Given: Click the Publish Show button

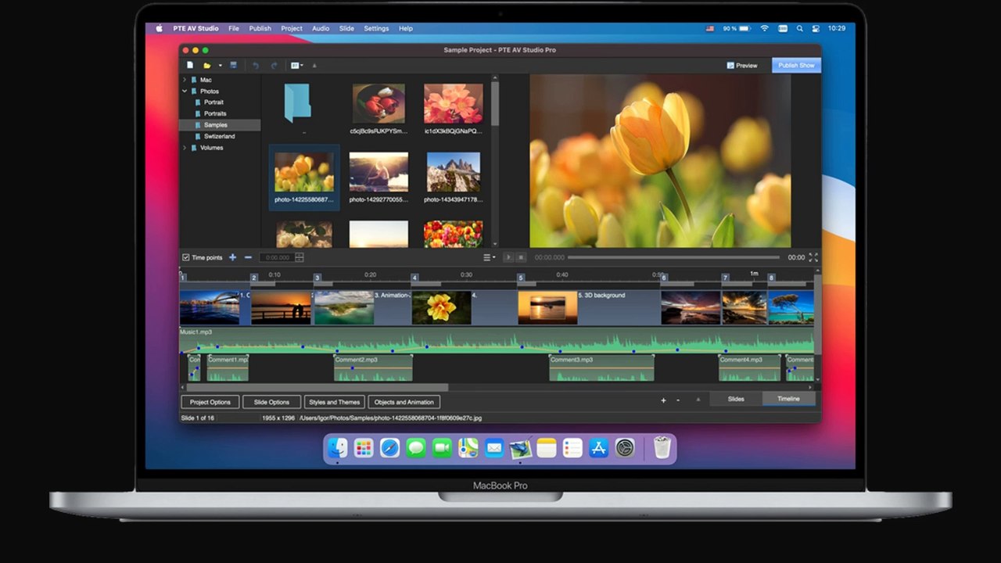Looking at the screenshot, I should pos(796,66).
